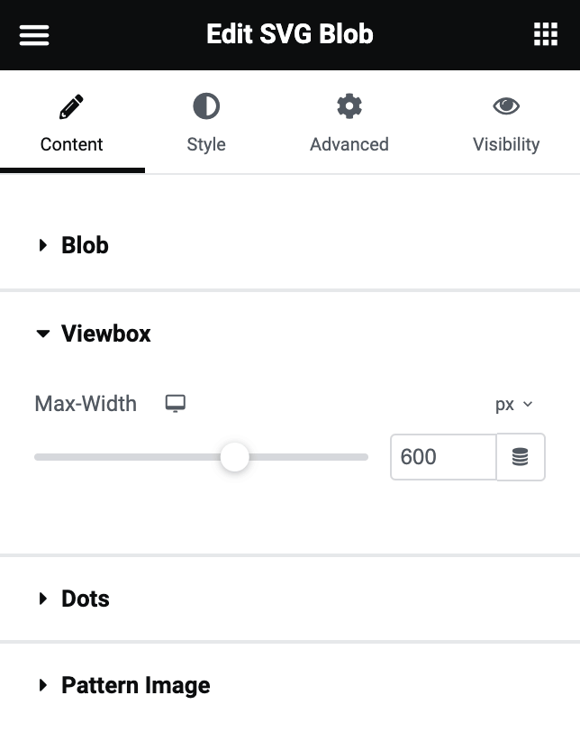Open the widgets grid panel

point(546,34)
